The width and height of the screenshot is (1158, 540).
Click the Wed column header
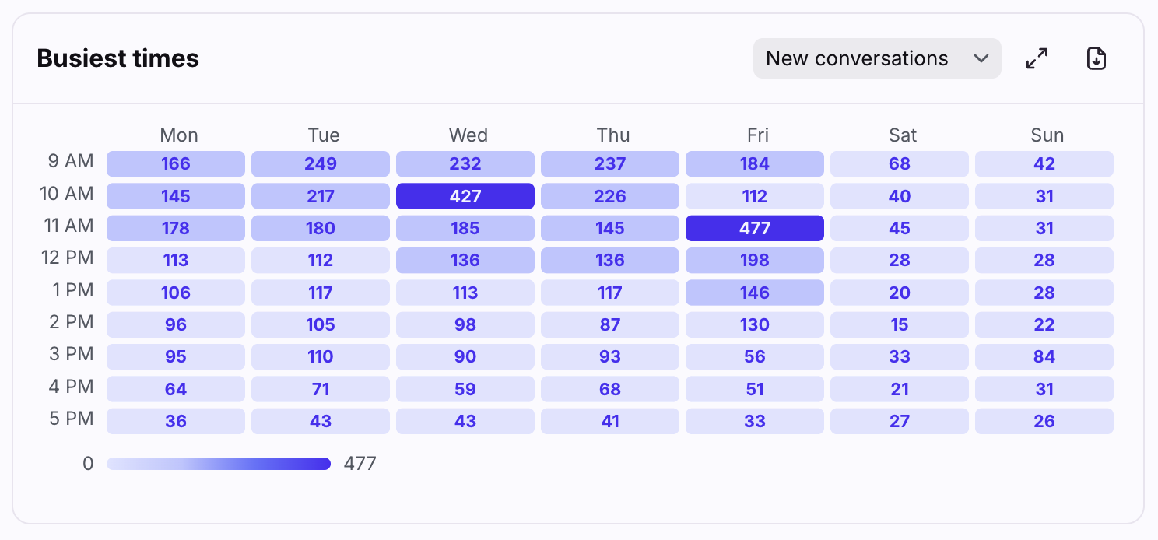coord(468,135)
